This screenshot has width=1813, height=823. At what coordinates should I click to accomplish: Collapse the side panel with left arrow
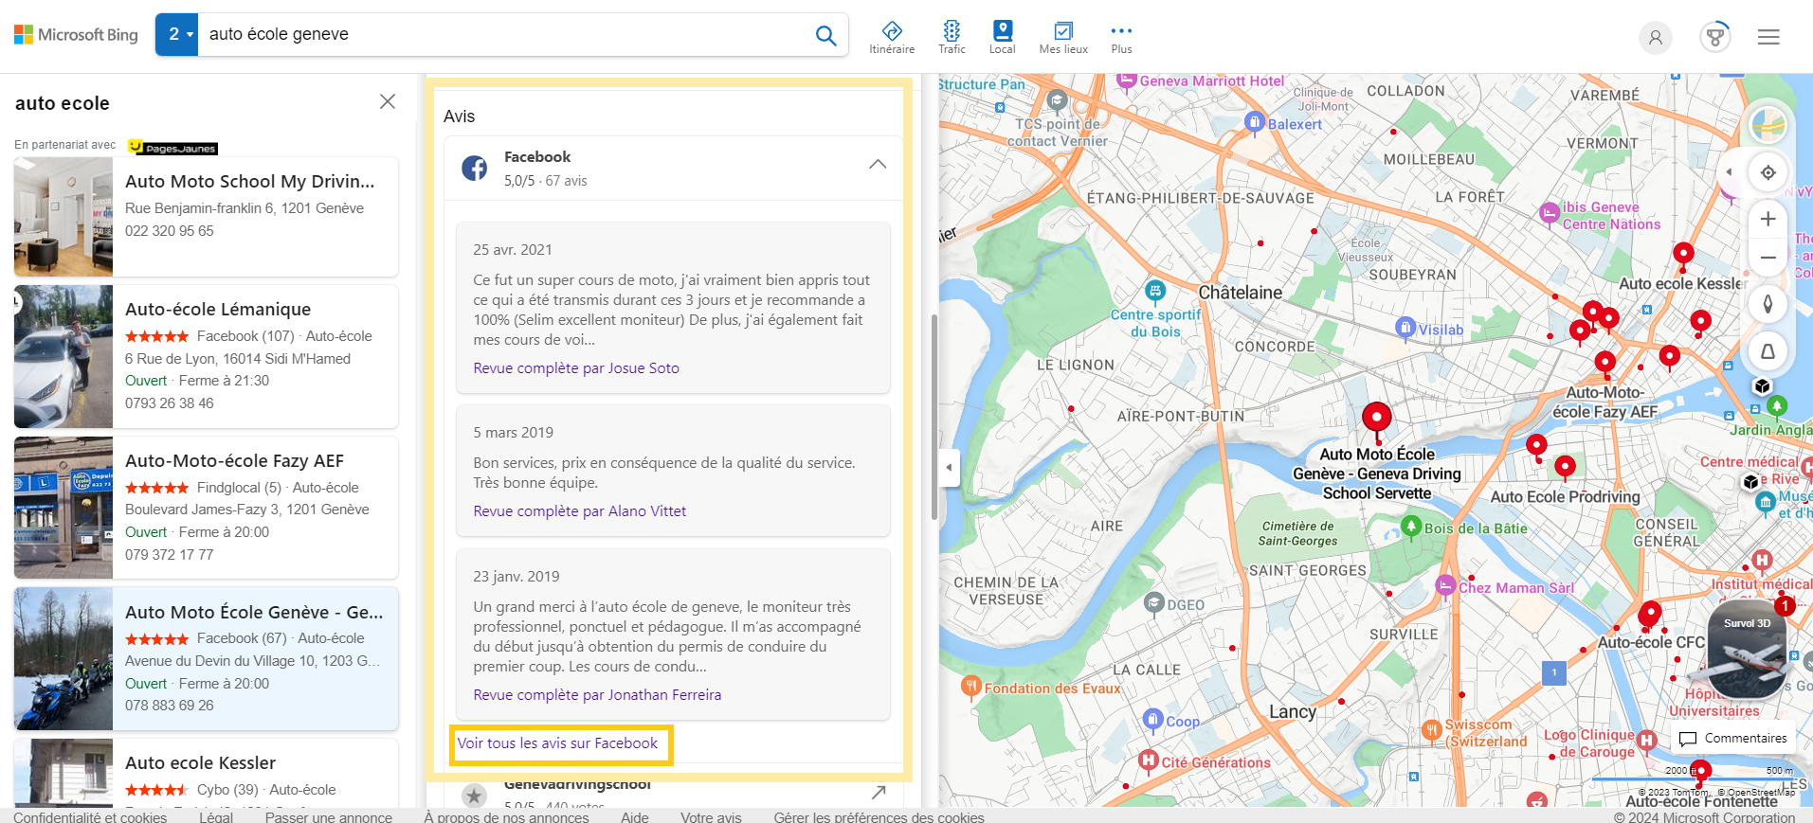coord(949,468)
